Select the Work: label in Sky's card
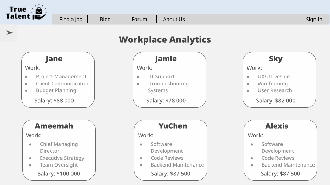This screenshot has height=185, width=330. (x=254, y=68)
